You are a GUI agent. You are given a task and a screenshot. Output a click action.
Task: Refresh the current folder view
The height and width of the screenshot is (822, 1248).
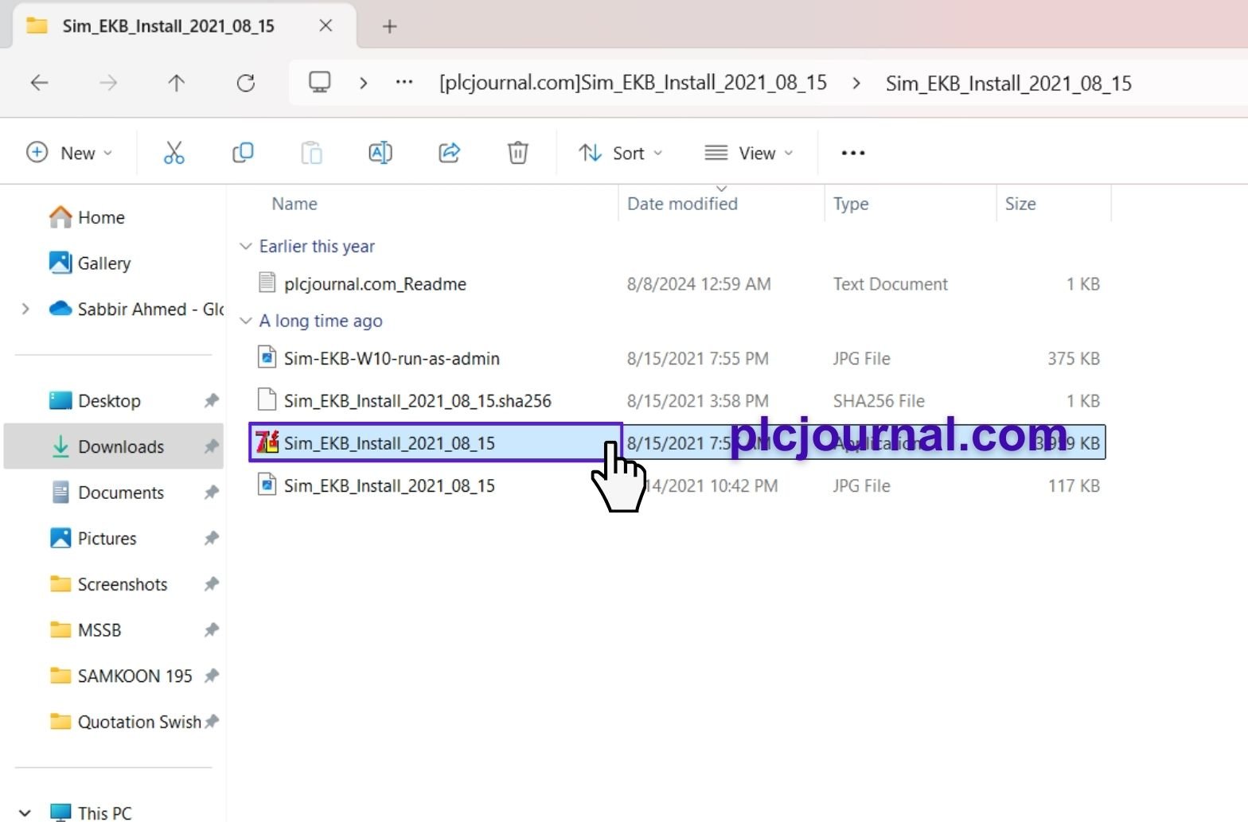(x=246, y=83)
